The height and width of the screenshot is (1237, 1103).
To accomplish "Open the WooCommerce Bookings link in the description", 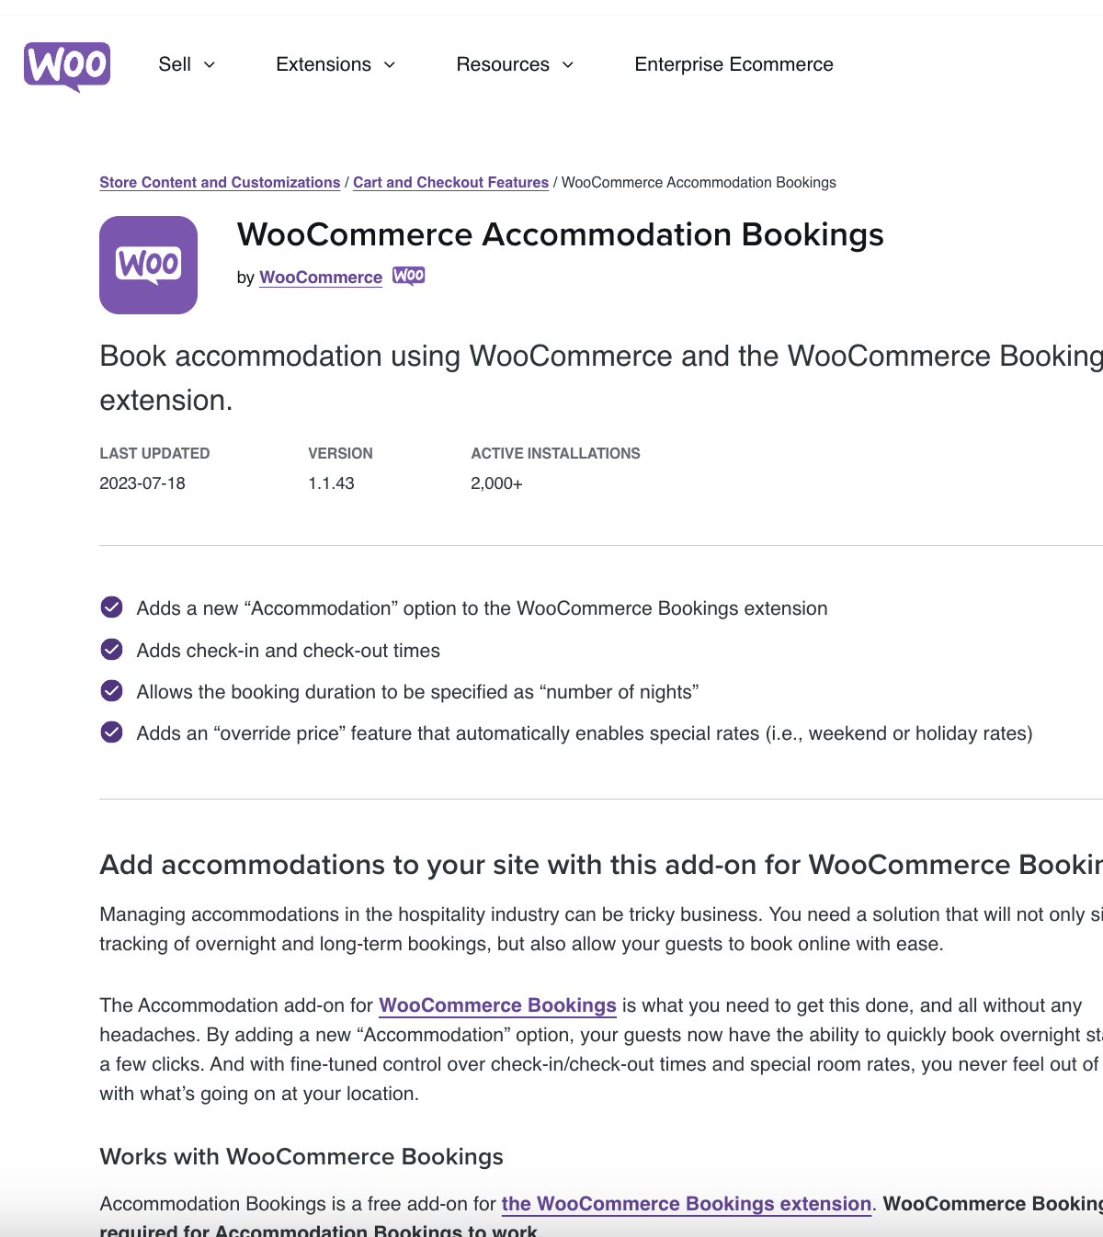I will (x=497, y=1004).
